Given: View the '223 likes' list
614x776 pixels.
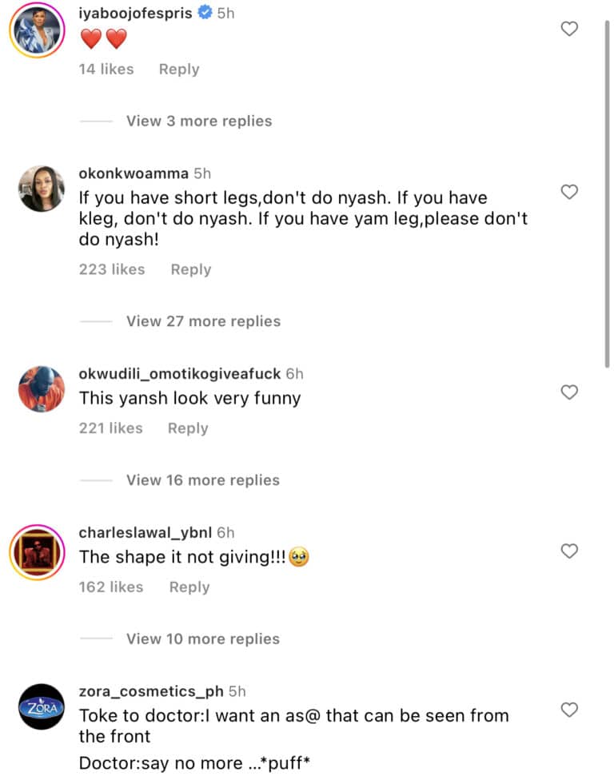Looking at the screenshot, I should 112,269.
